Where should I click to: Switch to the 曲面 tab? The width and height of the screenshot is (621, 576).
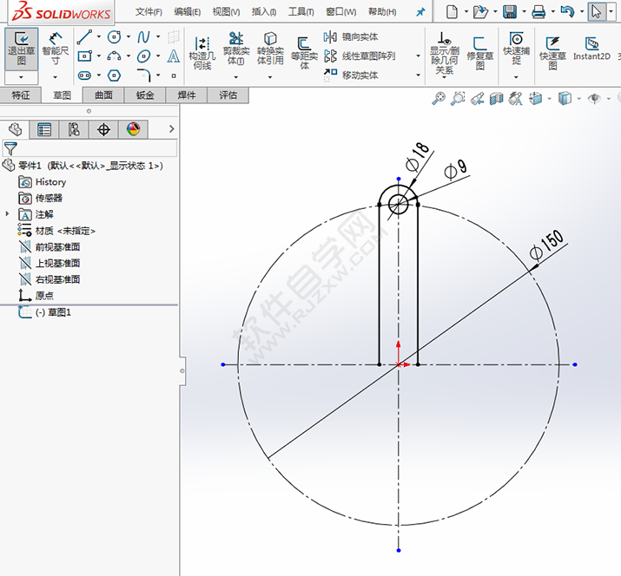(x=103, y=95)
